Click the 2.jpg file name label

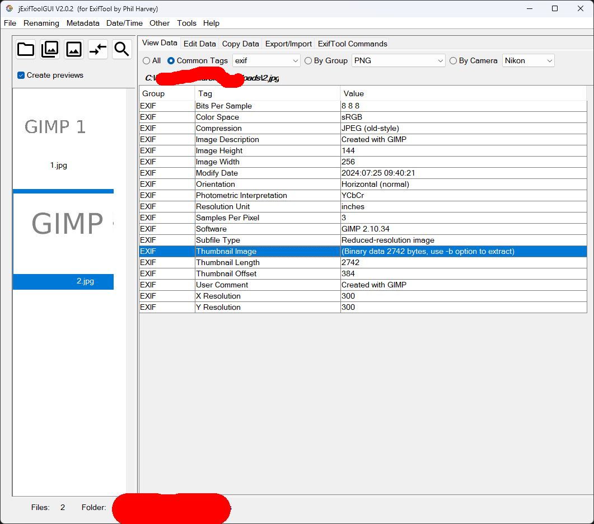click(85, 281)
